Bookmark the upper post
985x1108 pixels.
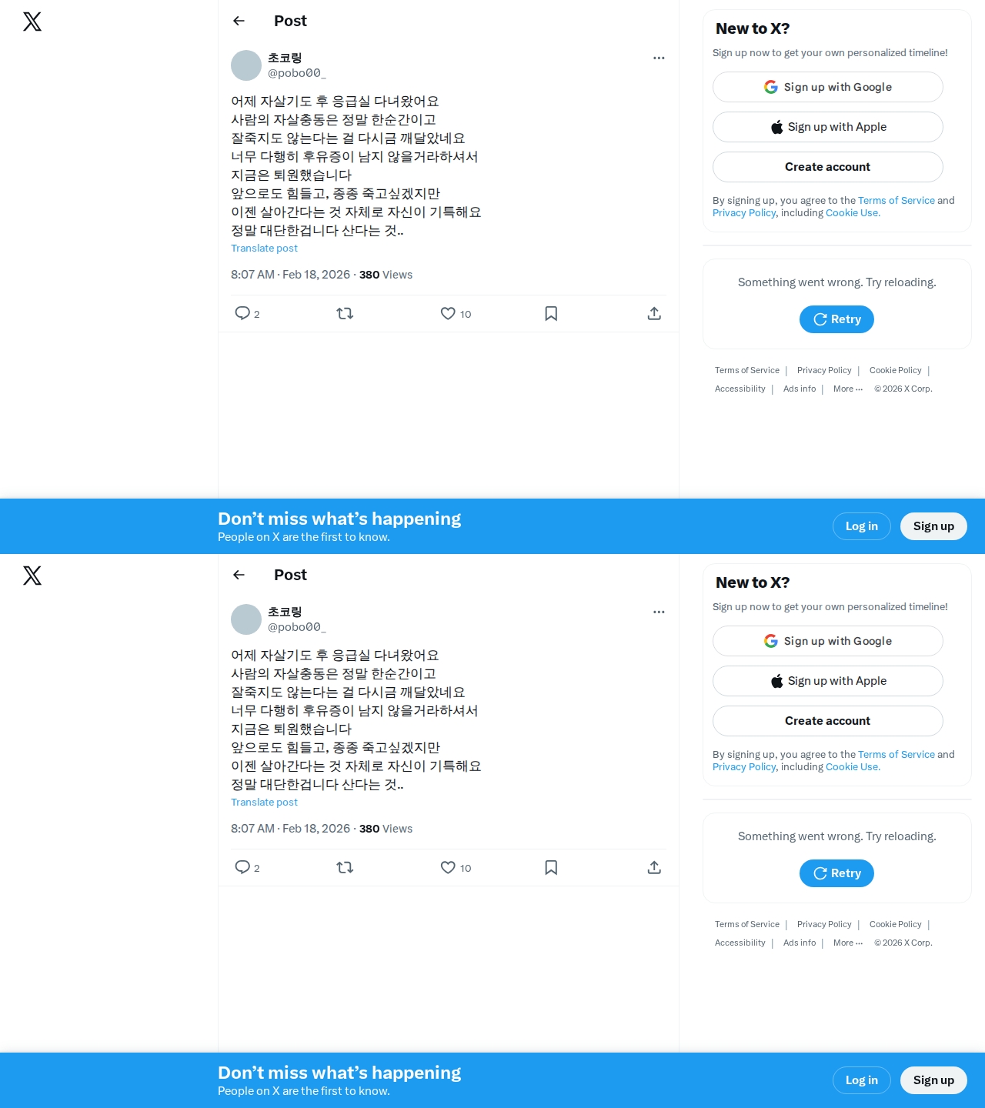(x=551, y=313)
